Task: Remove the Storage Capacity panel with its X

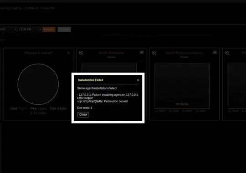Action: (x=68, y=53)
